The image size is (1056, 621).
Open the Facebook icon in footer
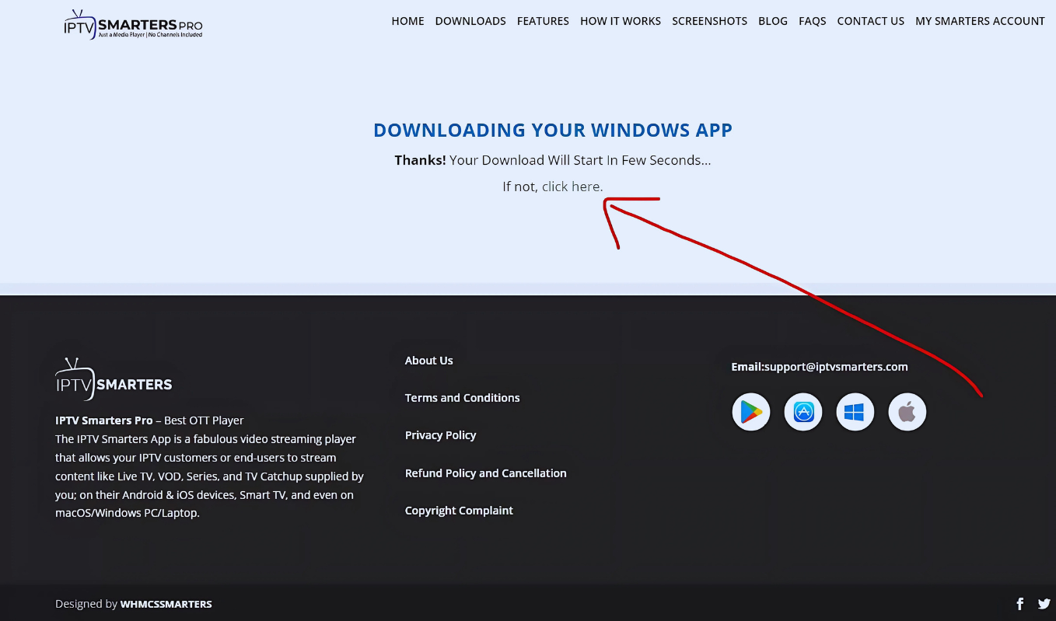[x=1019, y=604]
